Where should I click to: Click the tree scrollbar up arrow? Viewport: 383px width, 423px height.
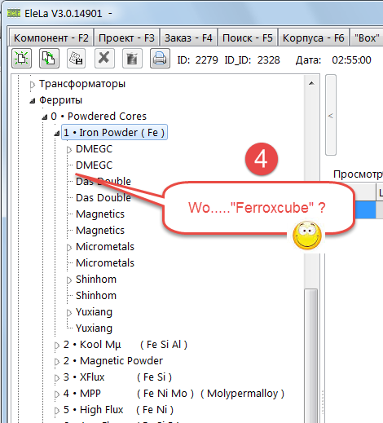(311, 83)
